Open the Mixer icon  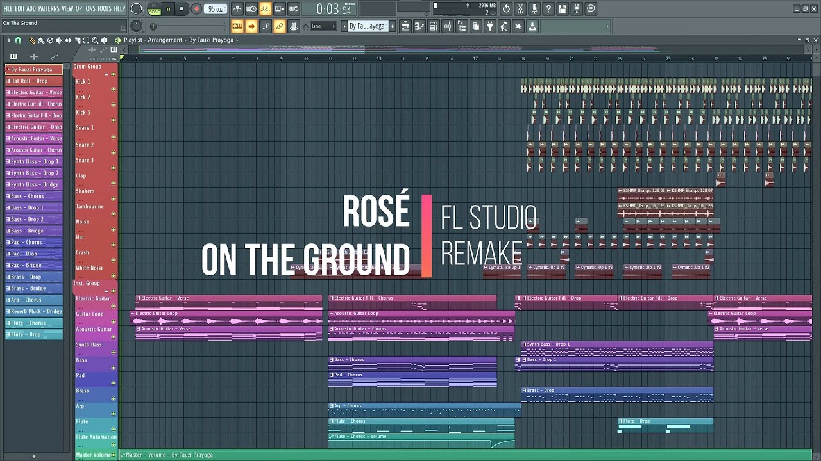click(448, 26)
